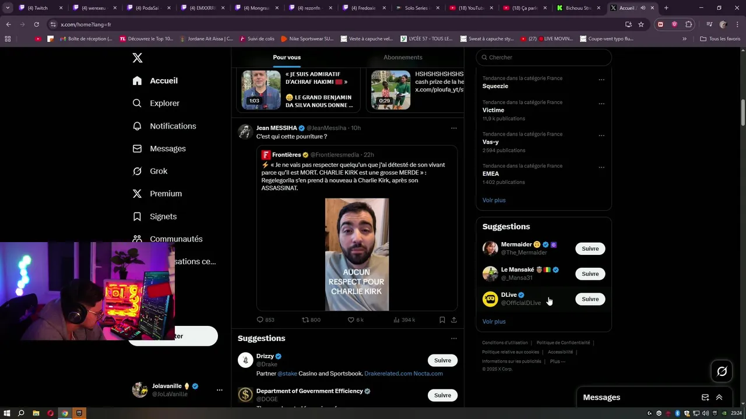Follow Drizzy
Viewport: 746px width, 419px height.
tap(442, 360)
